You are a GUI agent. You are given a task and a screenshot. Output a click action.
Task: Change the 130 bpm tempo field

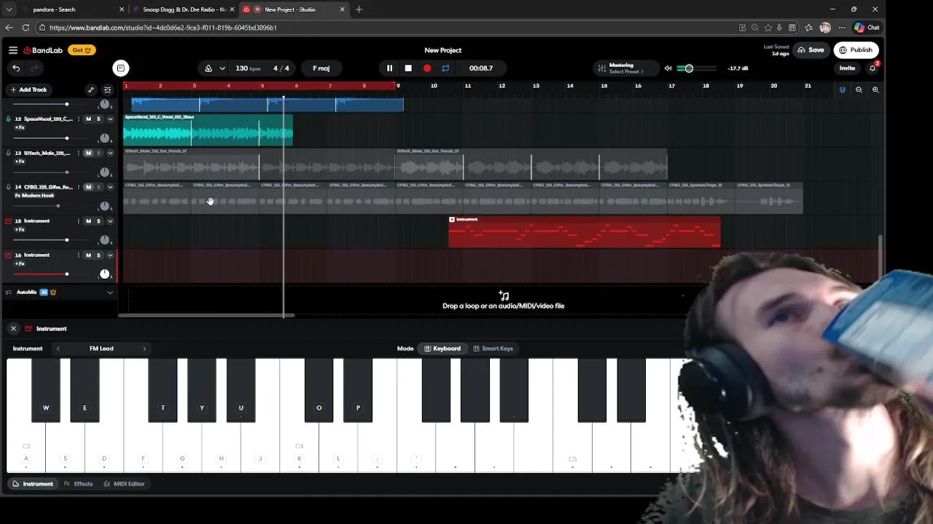tap(248, 68)
